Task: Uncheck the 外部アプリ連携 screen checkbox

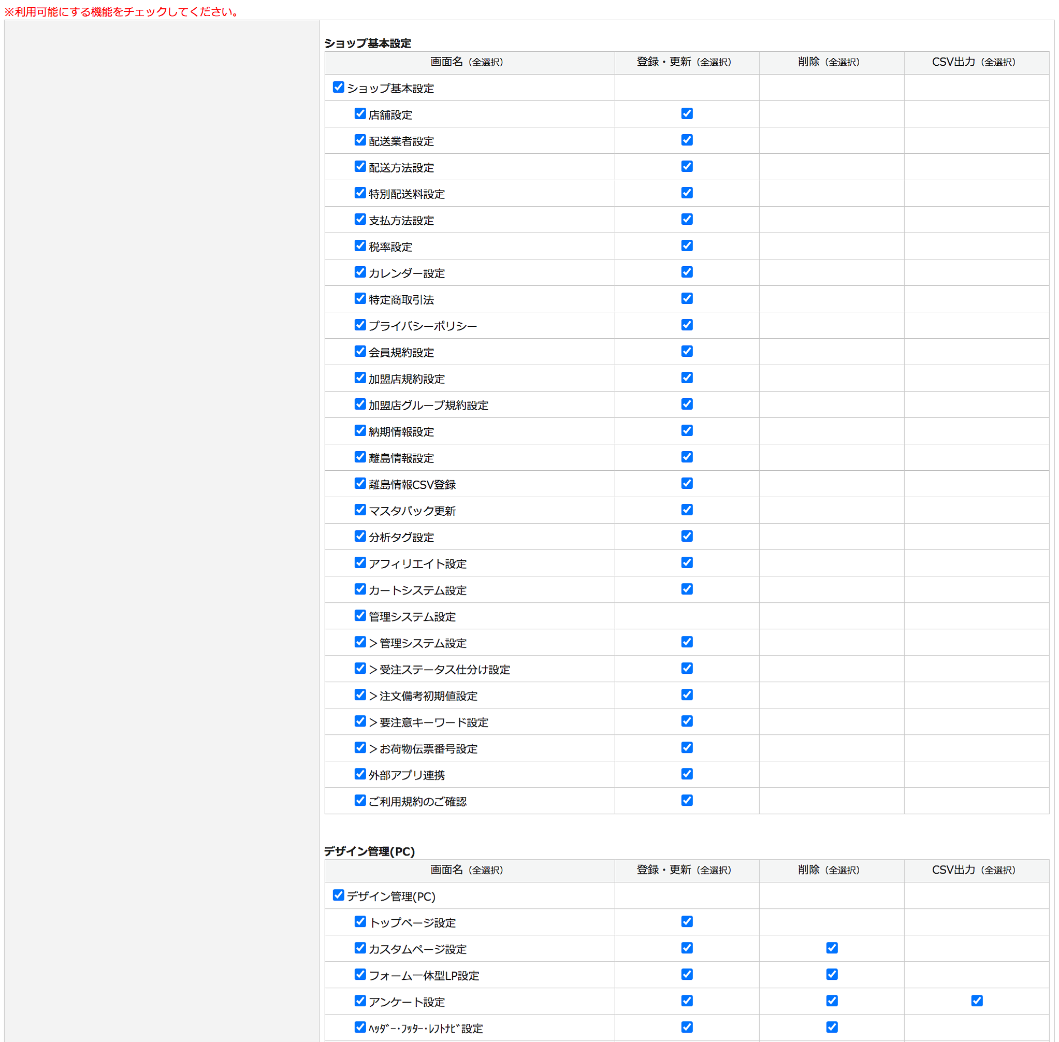Action: (359, 774)
